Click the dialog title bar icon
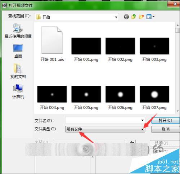This screenshot has height=174, width=180. 4,5
